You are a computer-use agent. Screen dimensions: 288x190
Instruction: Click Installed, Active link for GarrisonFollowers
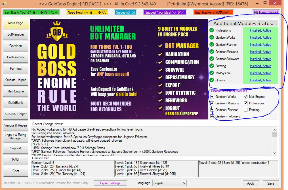pyautogui.click(x=260, y=59)
